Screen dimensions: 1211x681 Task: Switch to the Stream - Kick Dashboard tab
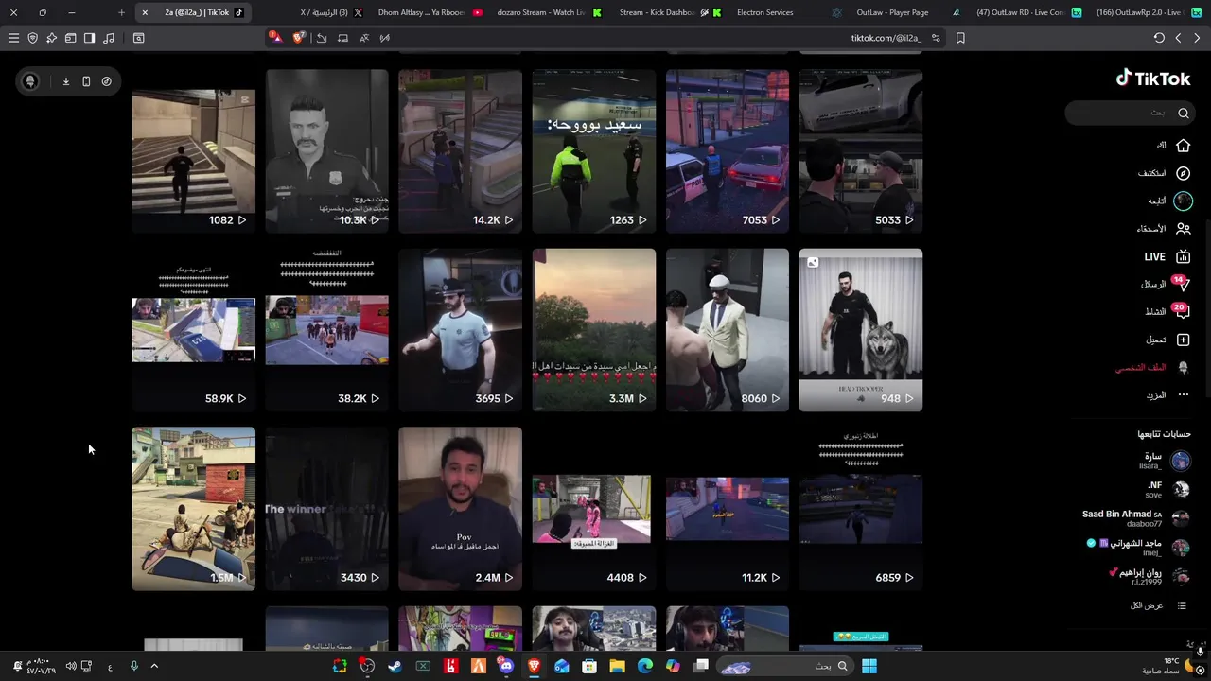(669, 12)
